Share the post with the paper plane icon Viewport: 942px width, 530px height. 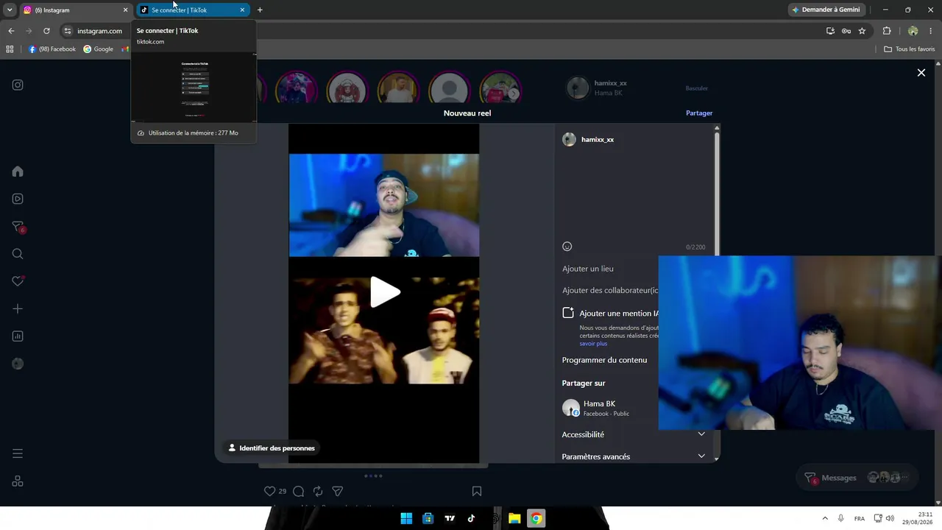(337, 491)
